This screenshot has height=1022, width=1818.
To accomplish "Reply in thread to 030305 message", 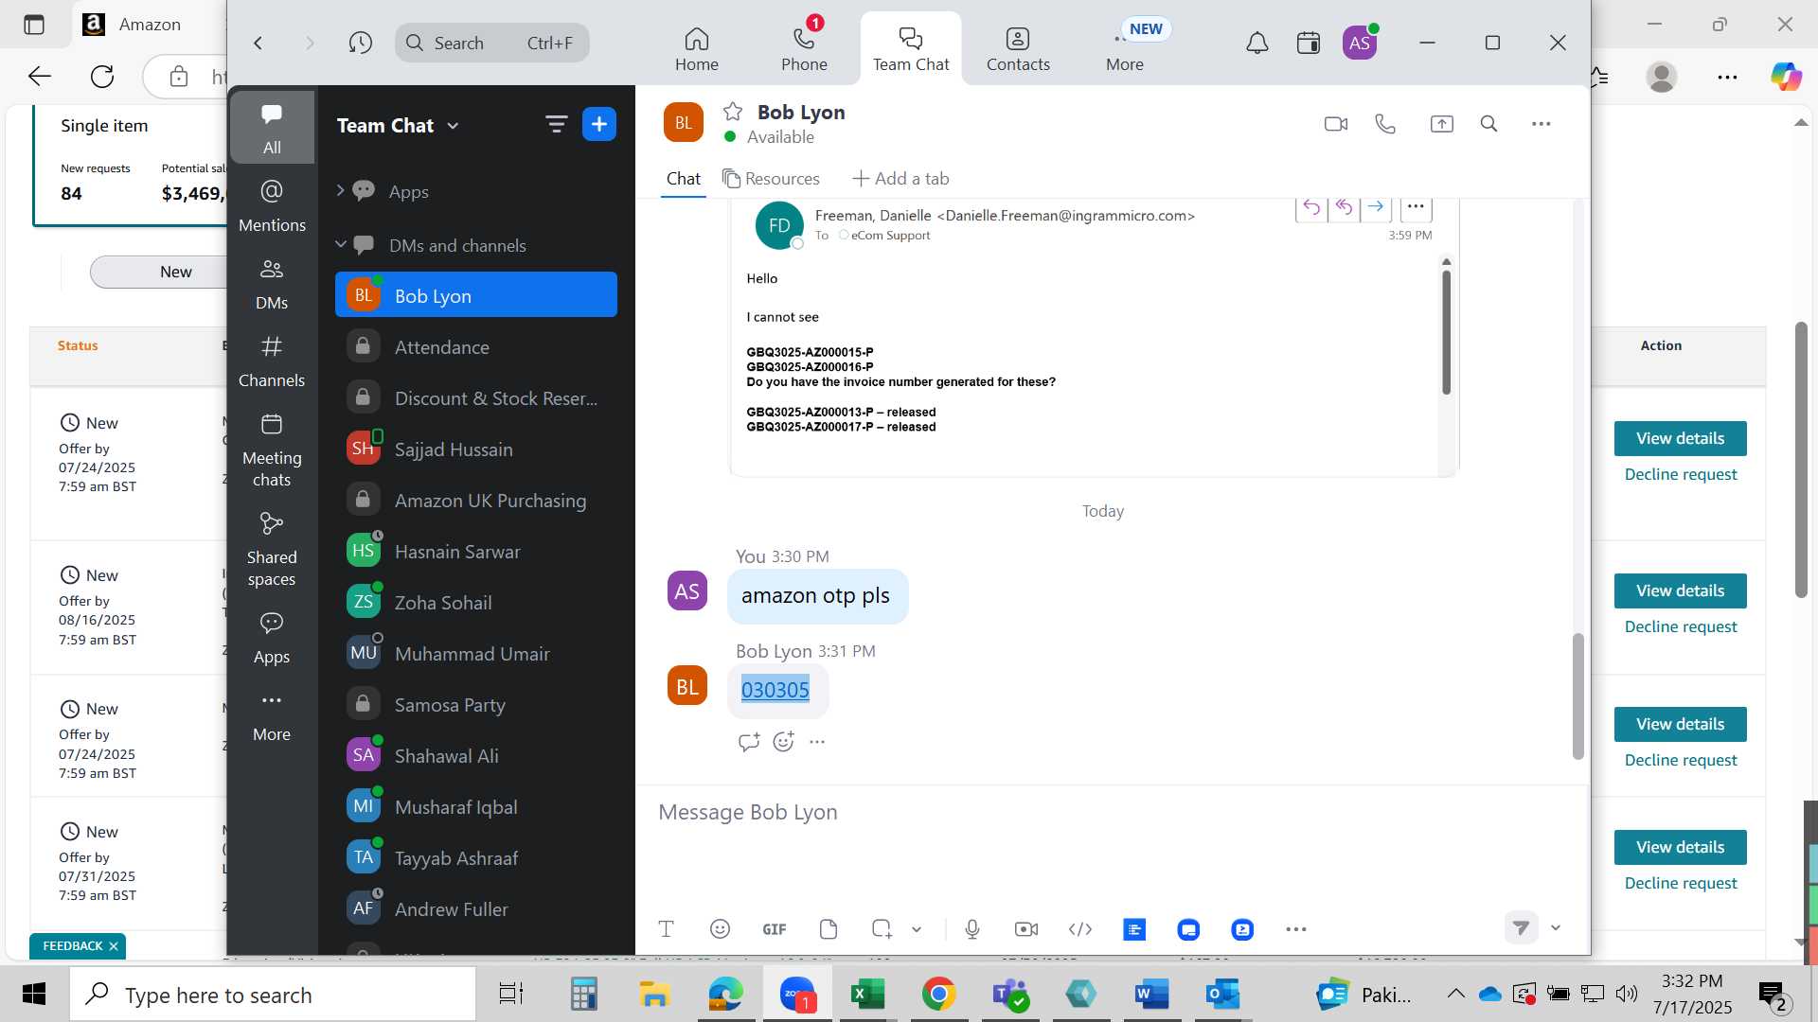I will point(748,742).
